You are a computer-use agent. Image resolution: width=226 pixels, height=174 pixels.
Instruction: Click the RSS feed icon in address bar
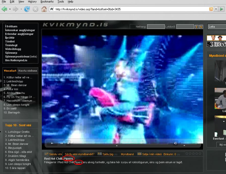click(x=211, y=9)
